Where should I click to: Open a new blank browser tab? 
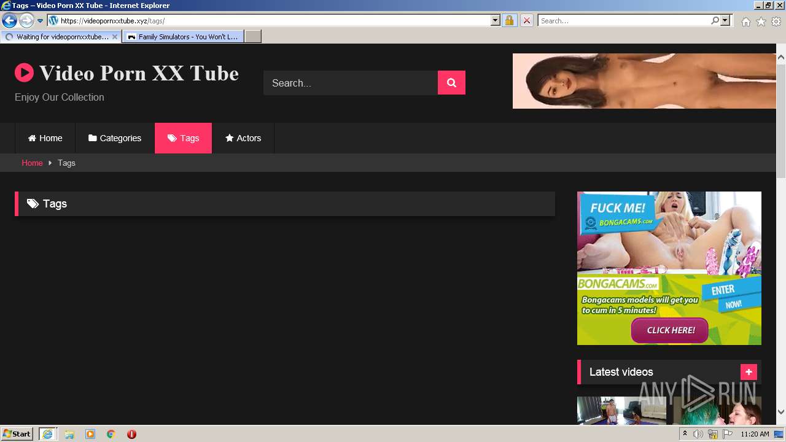(253, 37)
